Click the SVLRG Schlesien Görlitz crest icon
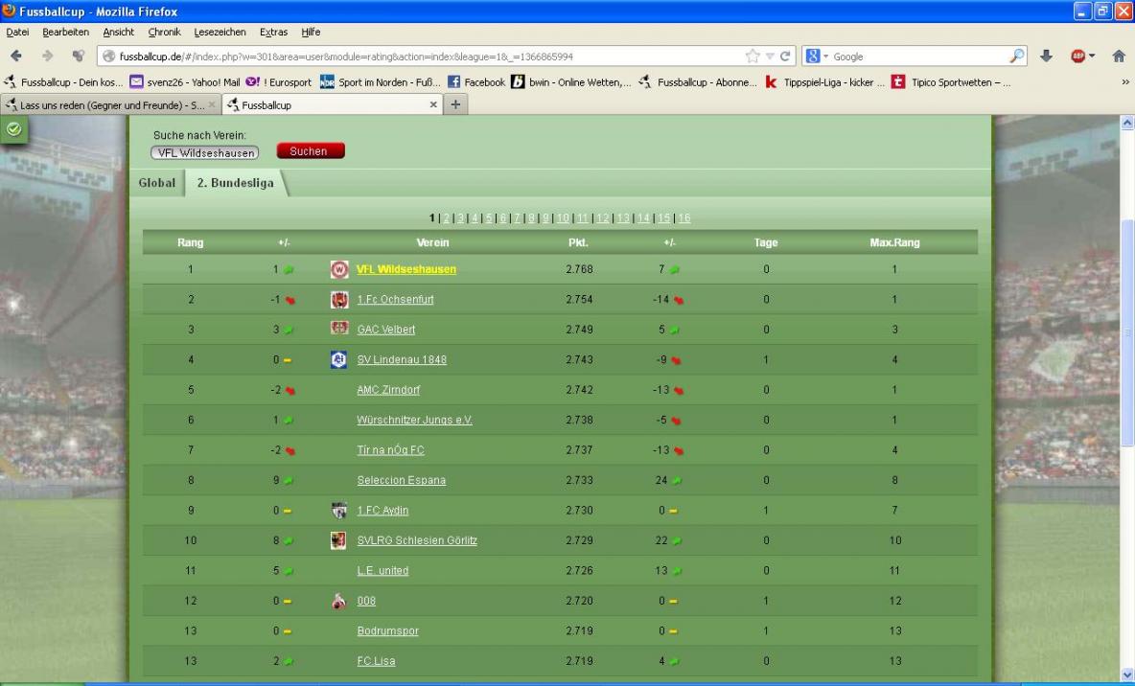The height and width of the screenshot is (686, 1135). [x=338, y=540]
